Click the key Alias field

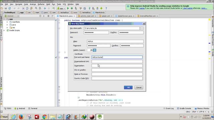[115, 41]
